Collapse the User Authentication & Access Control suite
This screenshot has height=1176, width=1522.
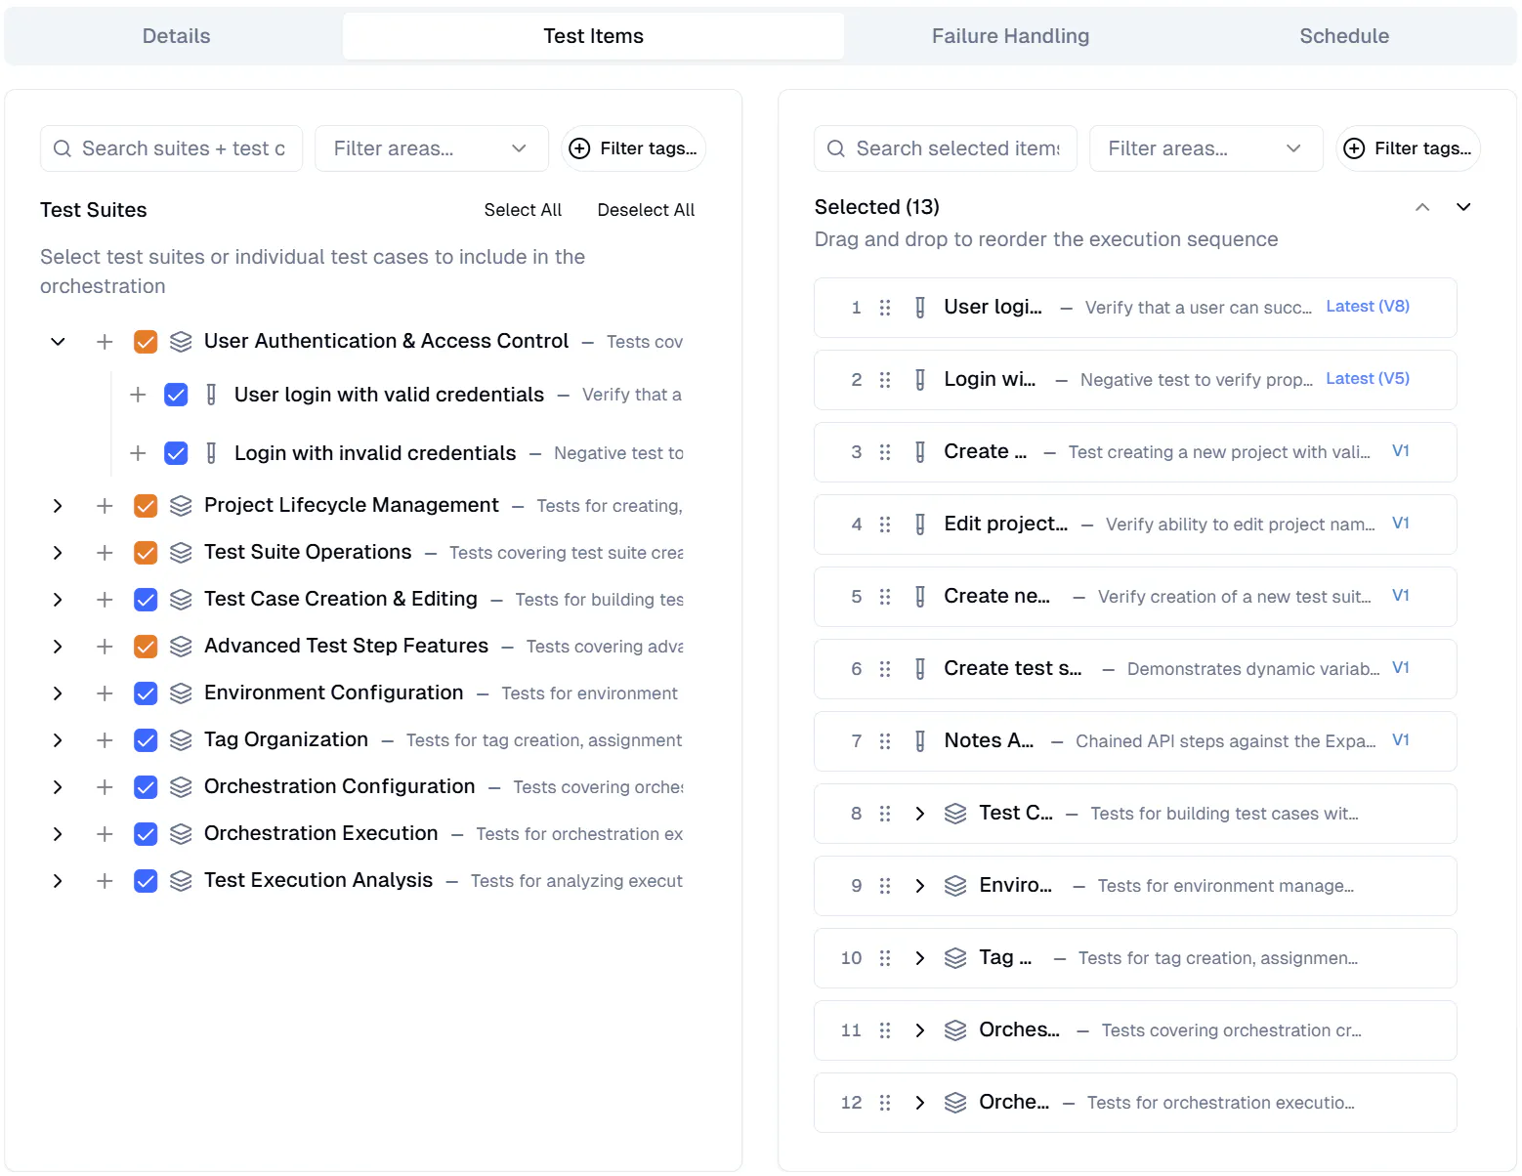pos(58,342)
